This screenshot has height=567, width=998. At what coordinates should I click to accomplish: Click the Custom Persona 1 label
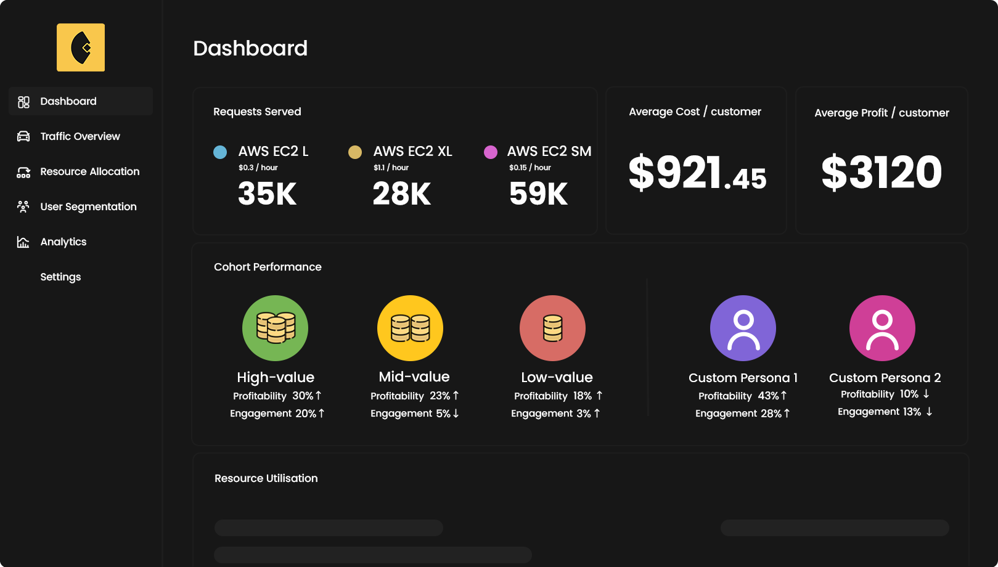coord(743,378)
